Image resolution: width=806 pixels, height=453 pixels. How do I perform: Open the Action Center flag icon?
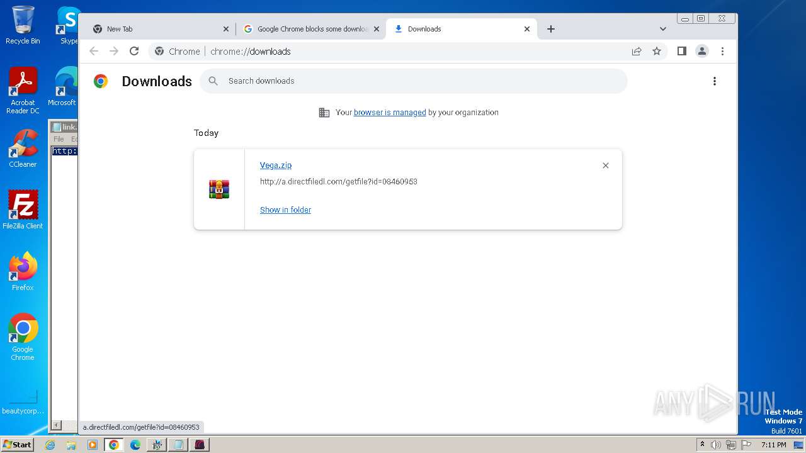[x=745, y=445]
